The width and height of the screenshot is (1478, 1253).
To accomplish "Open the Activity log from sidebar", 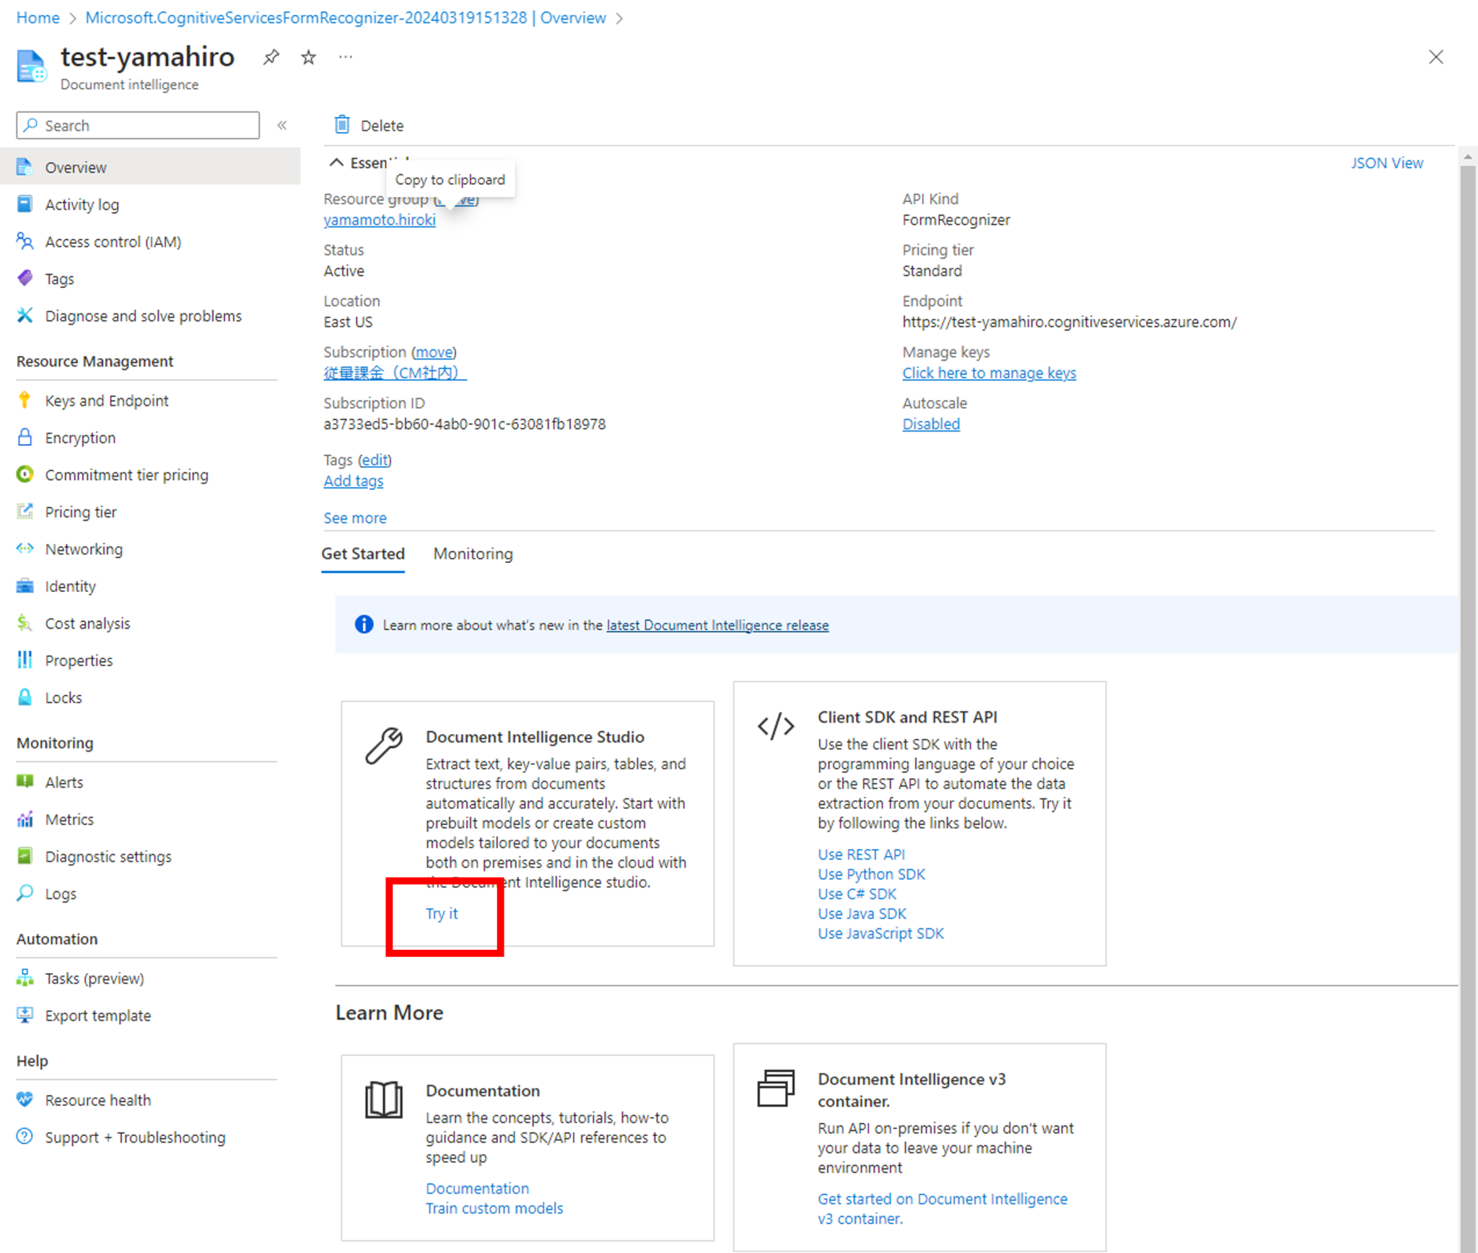I will pos(82,204).
